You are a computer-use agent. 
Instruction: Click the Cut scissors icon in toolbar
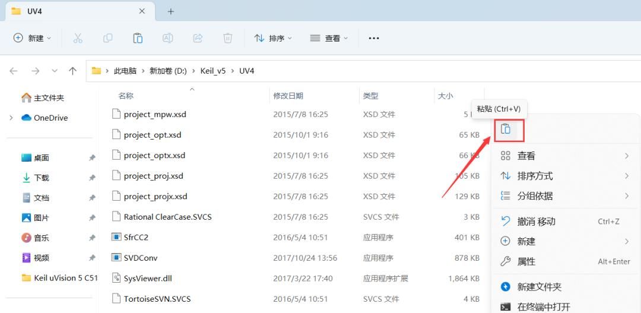tap(78, 38)
